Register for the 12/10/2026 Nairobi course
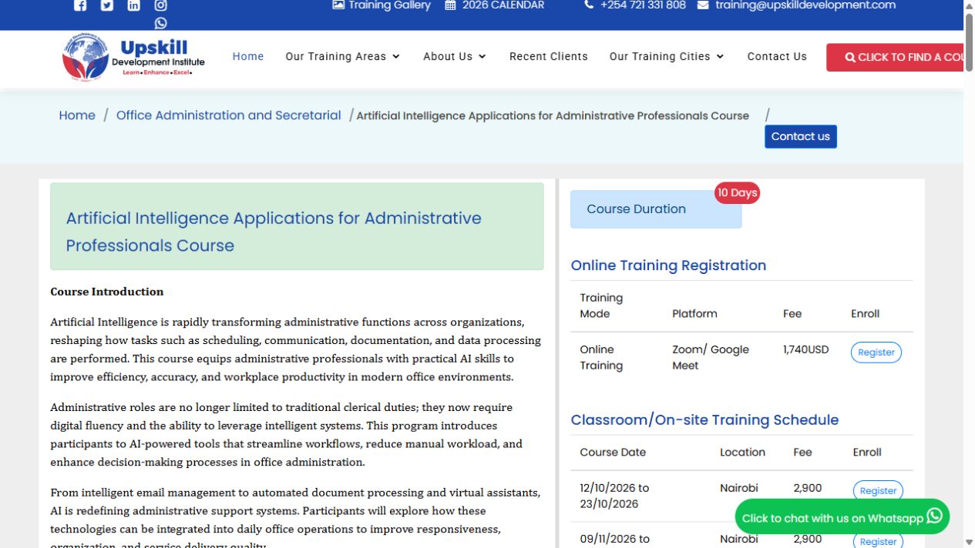975x548 pixels. pos(878,491)
